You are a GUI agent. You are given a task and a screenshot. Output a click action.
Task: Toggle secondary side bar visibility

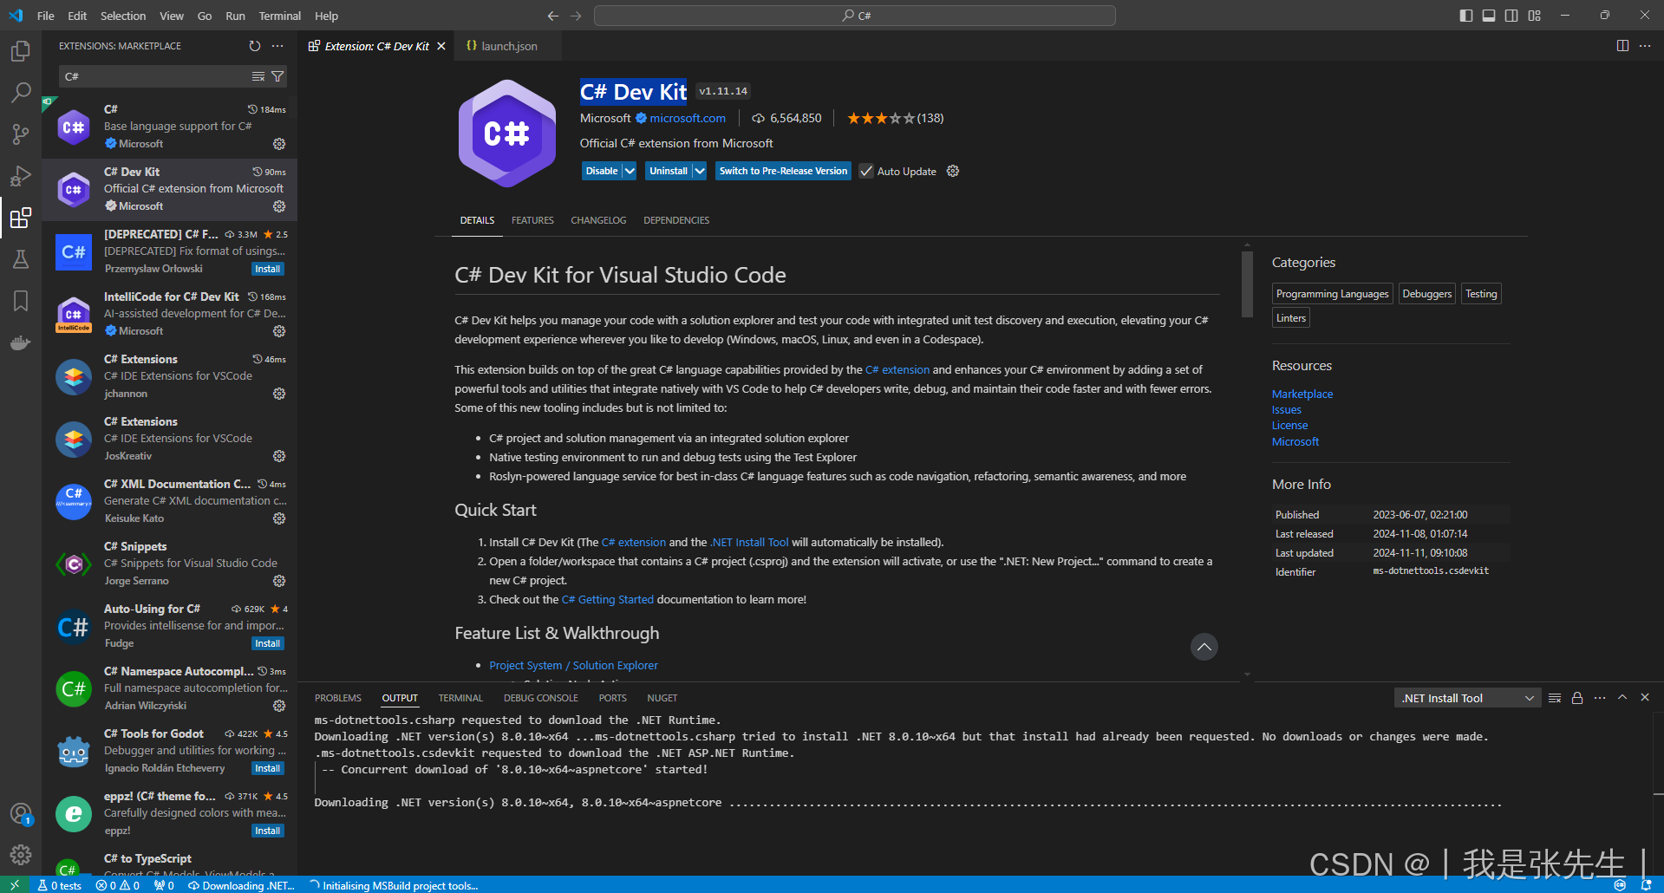tap(1511, 16)
